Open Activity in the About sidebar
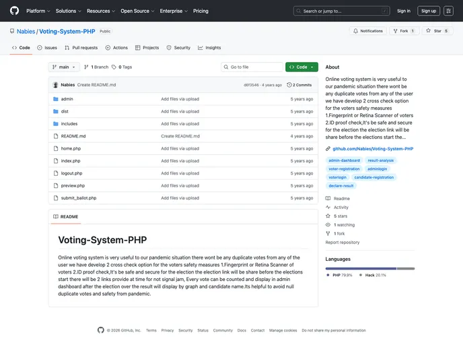The image size is (463, 345). pyautogui.click(x=341, y=208)
